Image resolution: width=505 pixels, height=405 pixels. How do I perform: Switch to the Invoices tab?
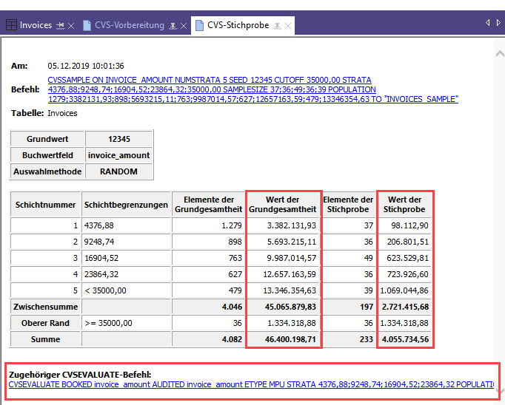coord(36,25)
